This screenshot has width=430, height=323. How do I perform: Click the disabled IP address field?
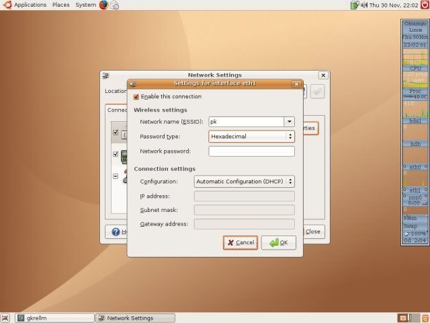click(x=244, y=196)
